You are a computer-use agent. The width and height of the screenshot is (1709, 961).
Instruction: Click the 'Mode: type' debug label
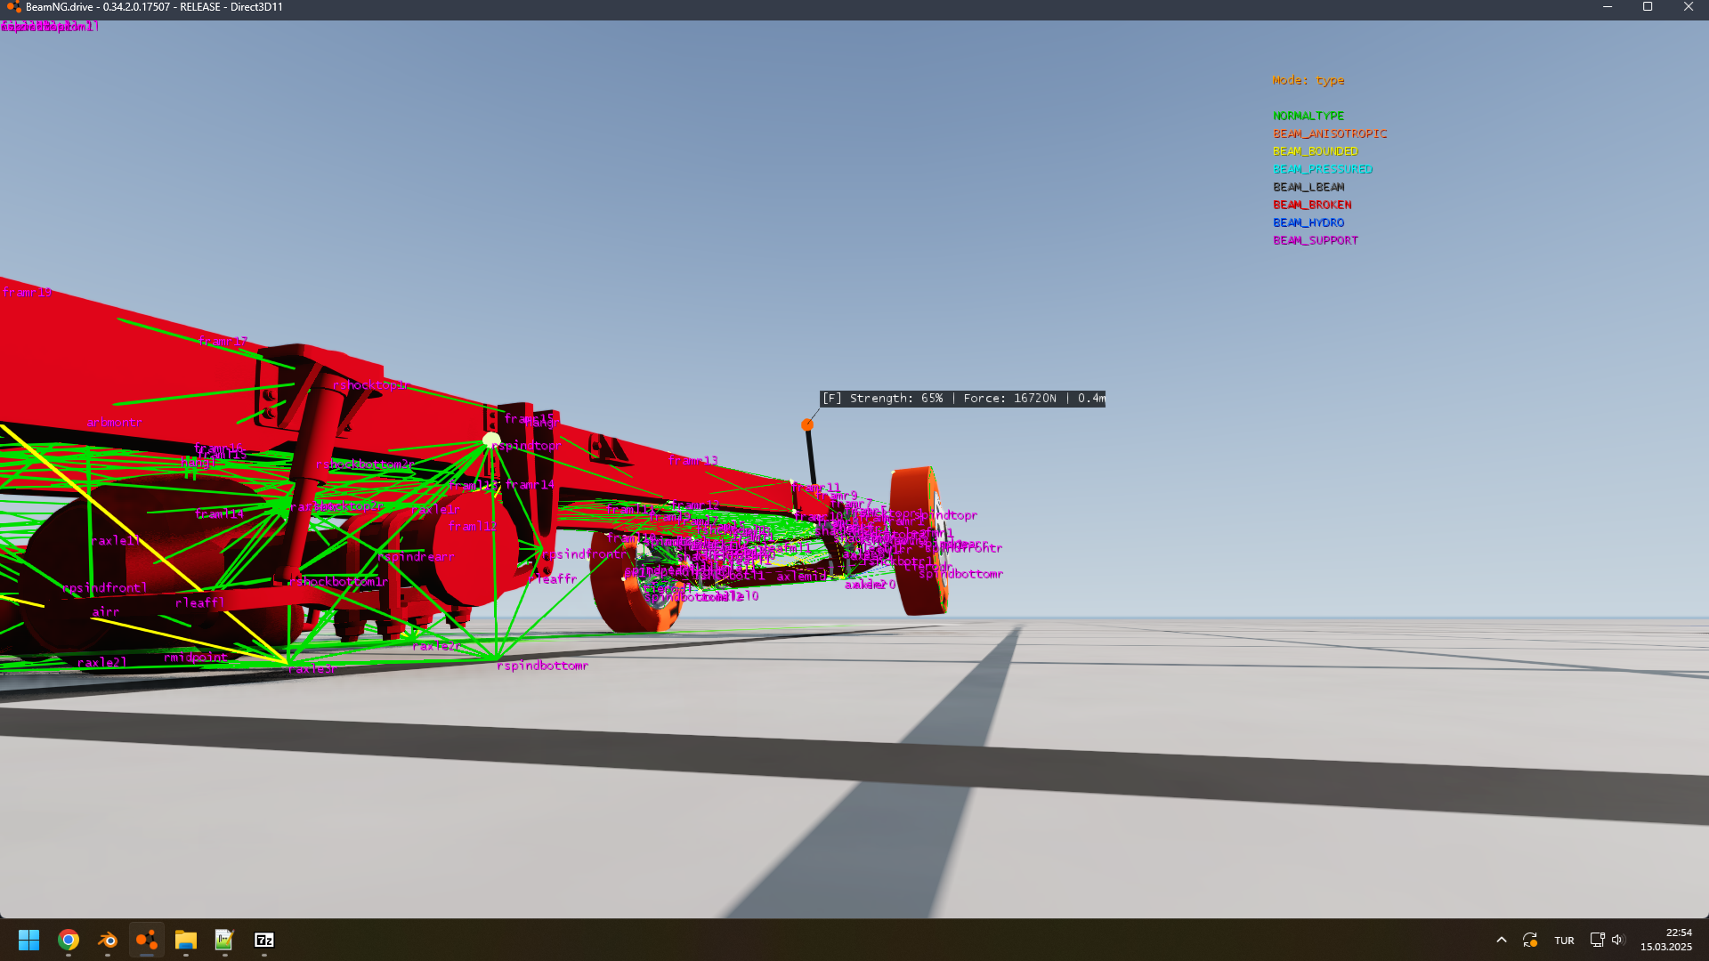coord(1308,80)
